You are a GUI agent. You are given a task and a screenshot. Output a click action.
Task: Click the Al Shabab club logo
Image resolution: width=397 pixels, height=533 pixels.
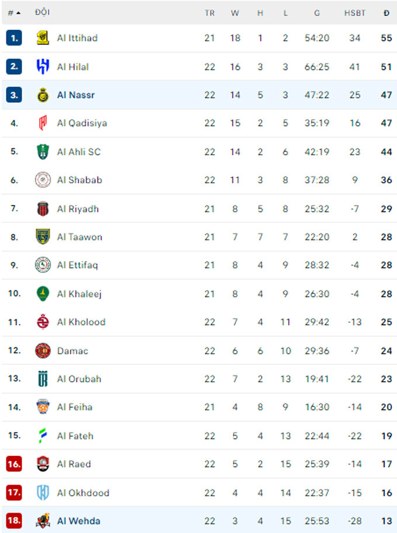click(43, 180)
